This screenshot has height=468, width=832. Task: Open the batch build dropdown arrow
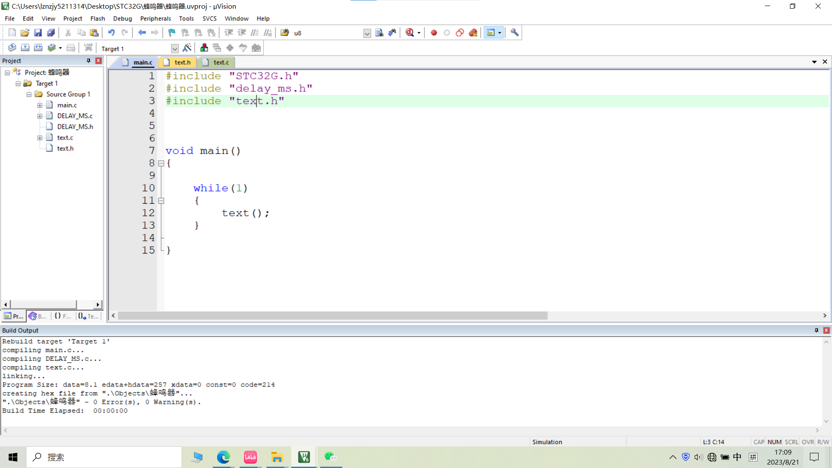(x=60, y=48)
